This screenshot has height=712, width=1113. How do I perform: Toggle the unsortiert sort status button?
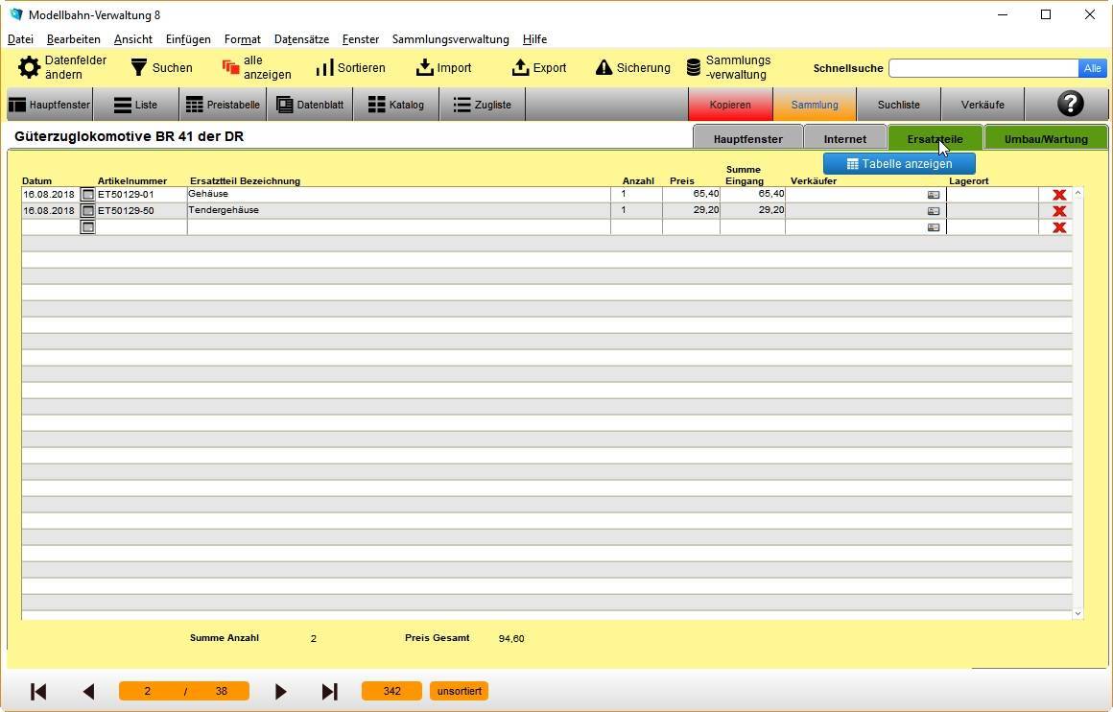tap(459, 692)
